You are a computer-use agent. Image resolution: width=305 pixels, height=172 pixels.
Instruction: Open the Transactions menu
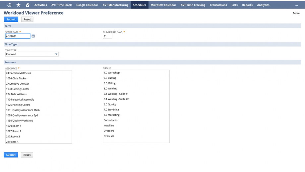(218, 5)
